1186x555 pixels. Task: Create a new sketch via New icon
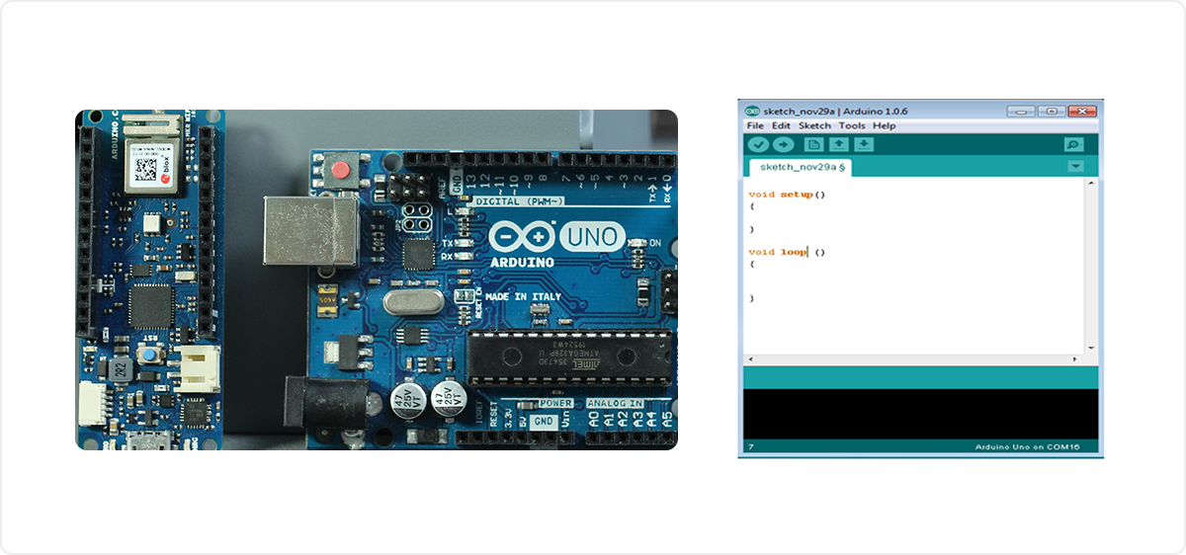813,145
